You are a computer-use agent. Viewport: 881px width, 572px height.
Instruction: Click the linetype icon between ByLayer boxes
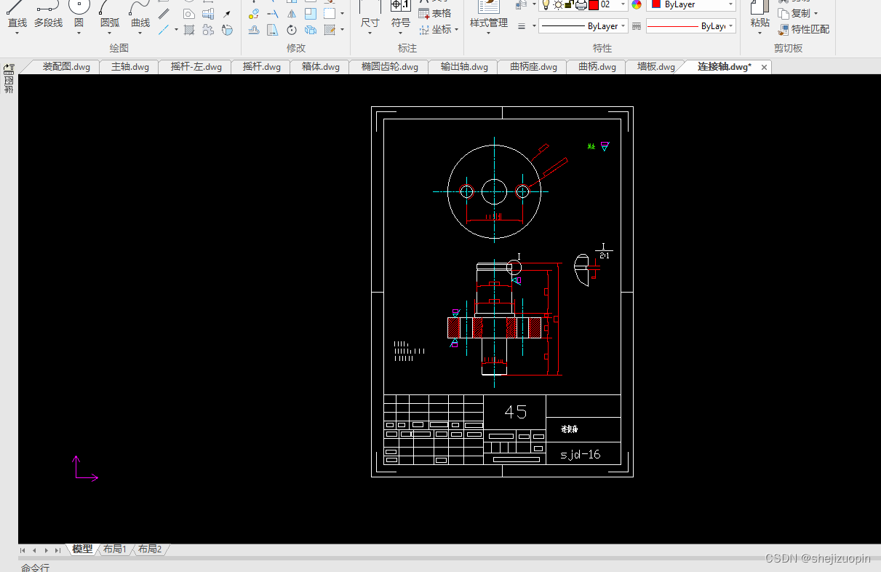point(637,26)
